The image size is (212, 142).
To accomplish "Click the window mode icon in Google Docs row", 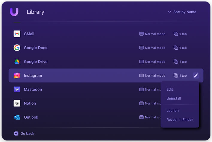I will pyautogui.click(x=141, y=48).
